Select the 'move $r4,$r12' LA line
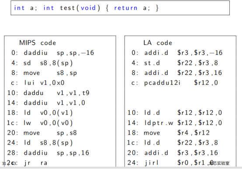Viewport: 242px width, 169px height. pyautogui.click(x=168, y=133)
